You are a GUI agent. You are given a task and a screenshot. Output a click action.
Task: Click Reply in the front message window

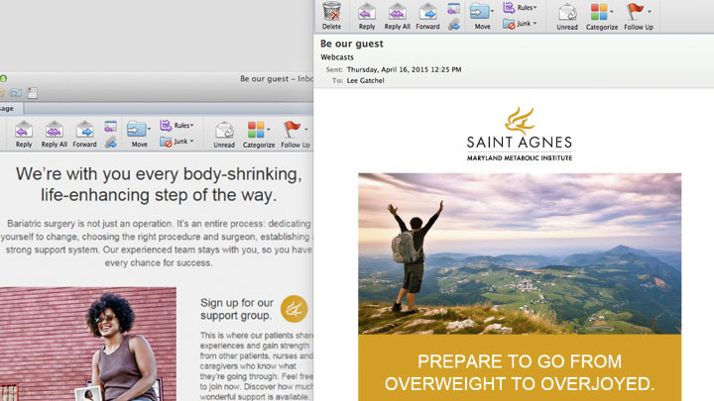[367, 15]
